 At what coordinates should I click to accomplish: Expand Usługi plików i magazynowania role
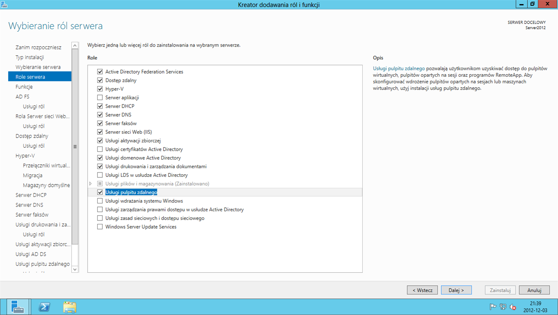tap(91, 183)
